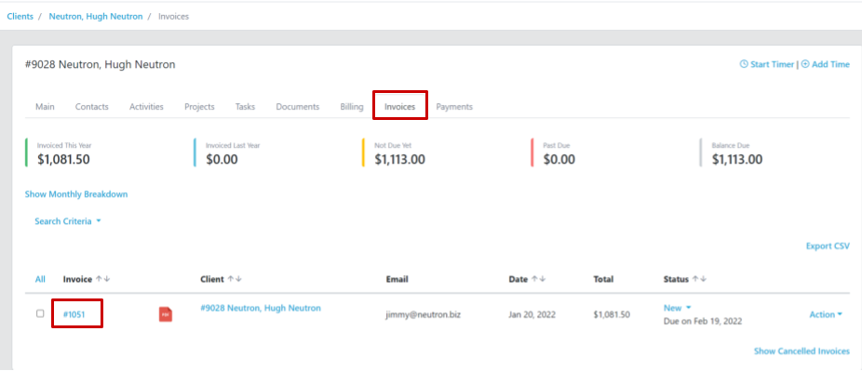This screenshot has width=862, height=371.
Task: Click the Not Due Yet $1,113.00 value
Action: [399, 160]
